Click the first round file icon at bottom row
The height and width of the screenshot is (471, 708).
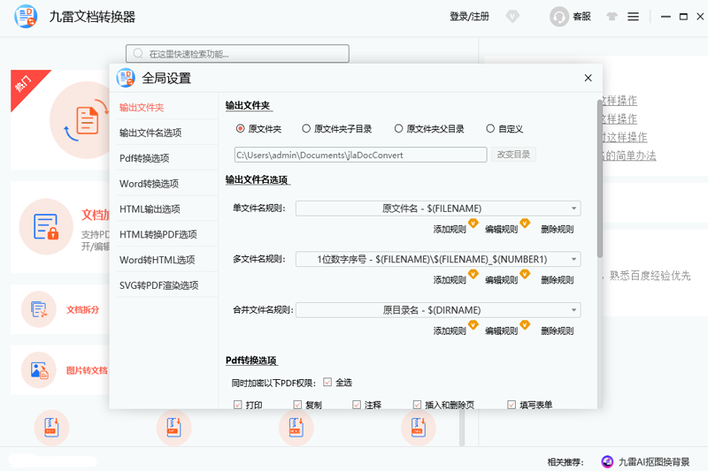coord(51,428)
